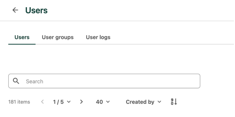Open the page 1/5 selector dropdown
Image resolution: width=235 pixels, height=117 pixels.
[x=62, y=102]
